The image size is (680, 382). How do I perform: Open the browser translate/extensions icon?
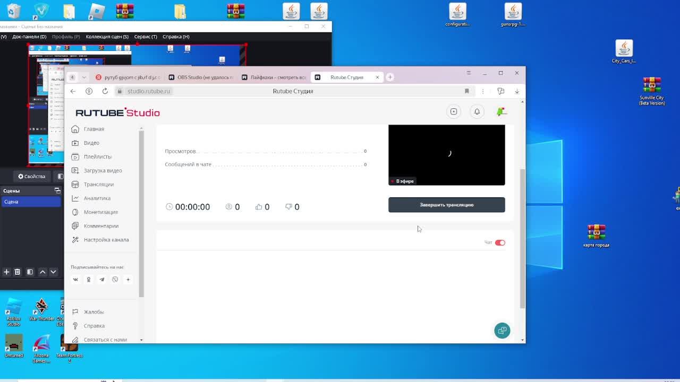click(500, 91)
